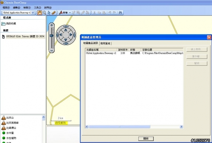This screenshot has height=143, width=212.
Task: Open the 編輯(E) menu
Action: [17, 8]
